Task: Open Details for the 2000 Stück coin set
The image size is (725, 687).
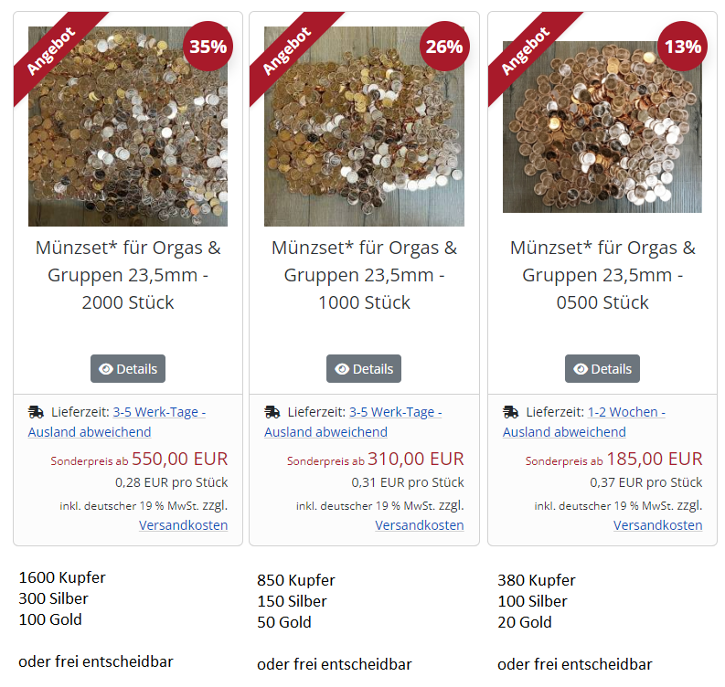Action: tap(128, 369)
